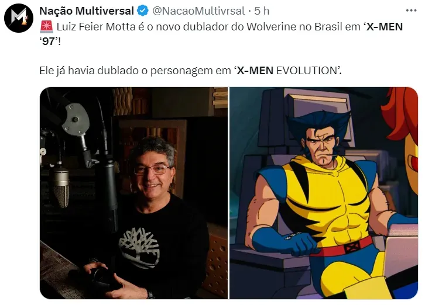Click the X buckle on Wolverine's red belt
Screen dimensions: 425x305
(352, 247)
